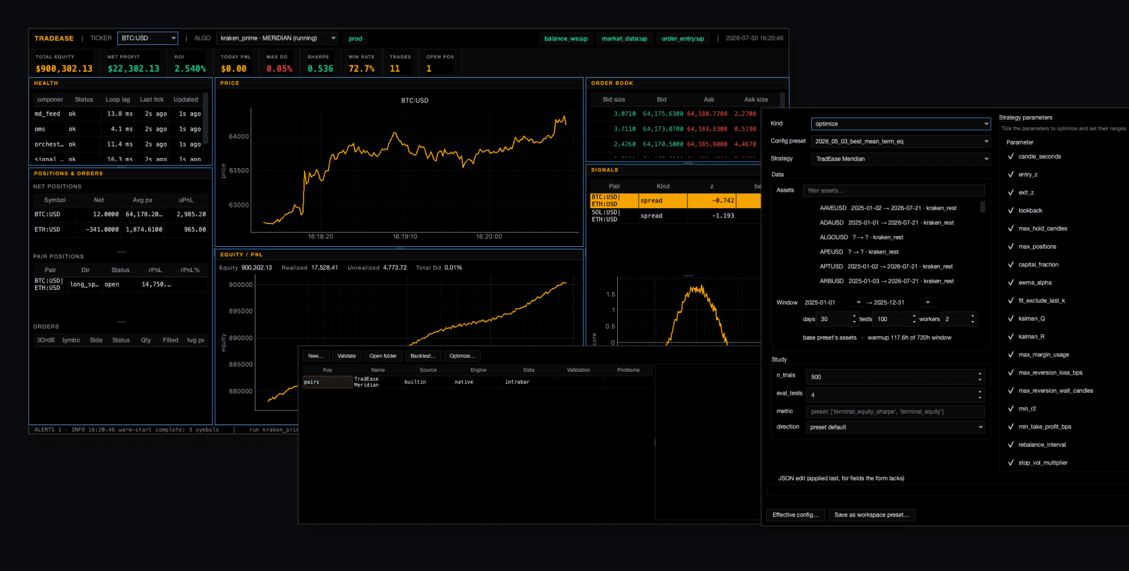
Task: Click the Optimize... button
Action: pyautogui.click(x=462, y=356)
